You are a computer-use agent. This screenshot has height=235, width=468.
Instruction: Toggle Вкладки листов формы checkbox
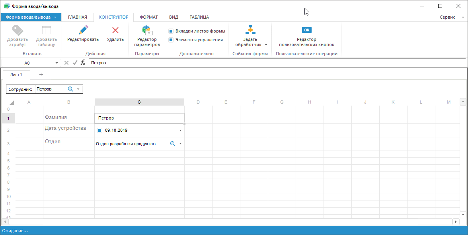tap(171, 31)
